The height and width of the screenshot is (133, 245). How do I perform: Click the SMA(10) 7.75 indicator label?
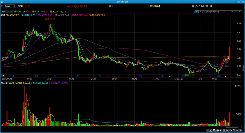pos(28,15)
